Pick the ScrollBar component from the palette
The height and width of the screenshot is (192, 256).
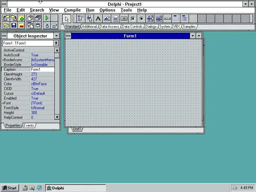167,19
